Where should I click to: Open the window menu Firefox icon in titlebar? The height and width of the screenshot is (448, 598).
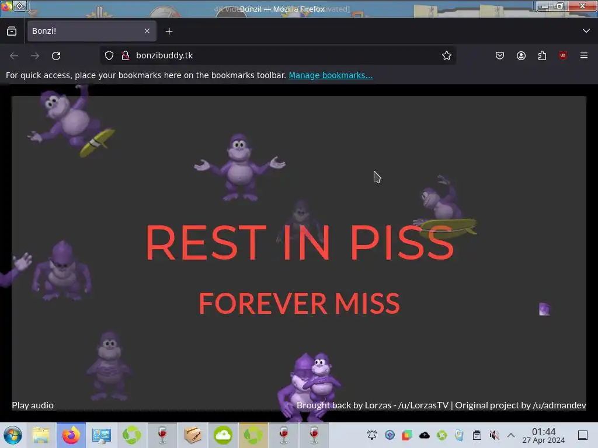6,6
